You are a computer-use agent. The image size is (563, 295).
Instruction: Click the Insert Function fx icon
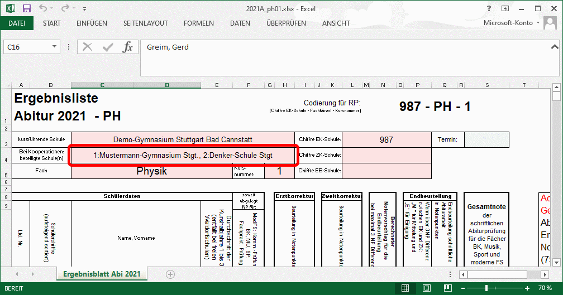[x=128, y=47]
